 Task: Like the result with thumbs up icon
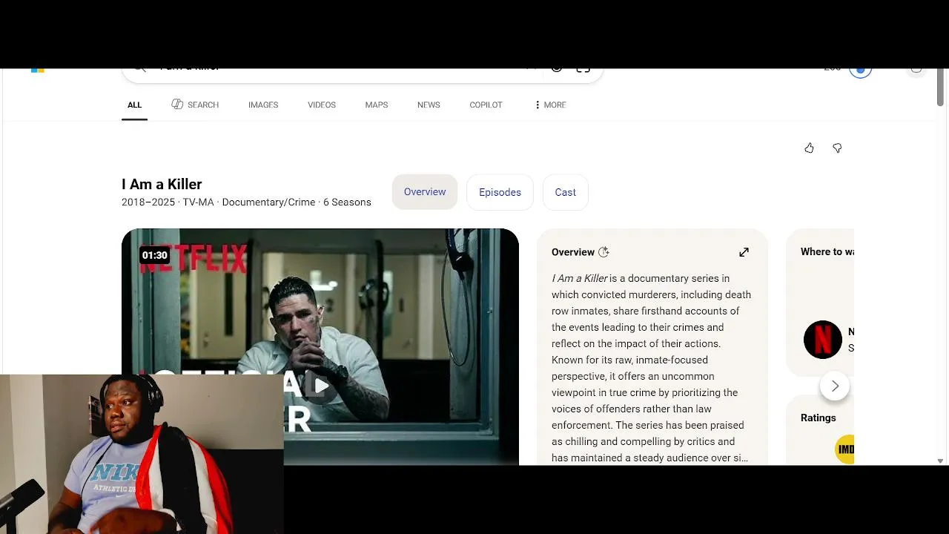point(809,148)
